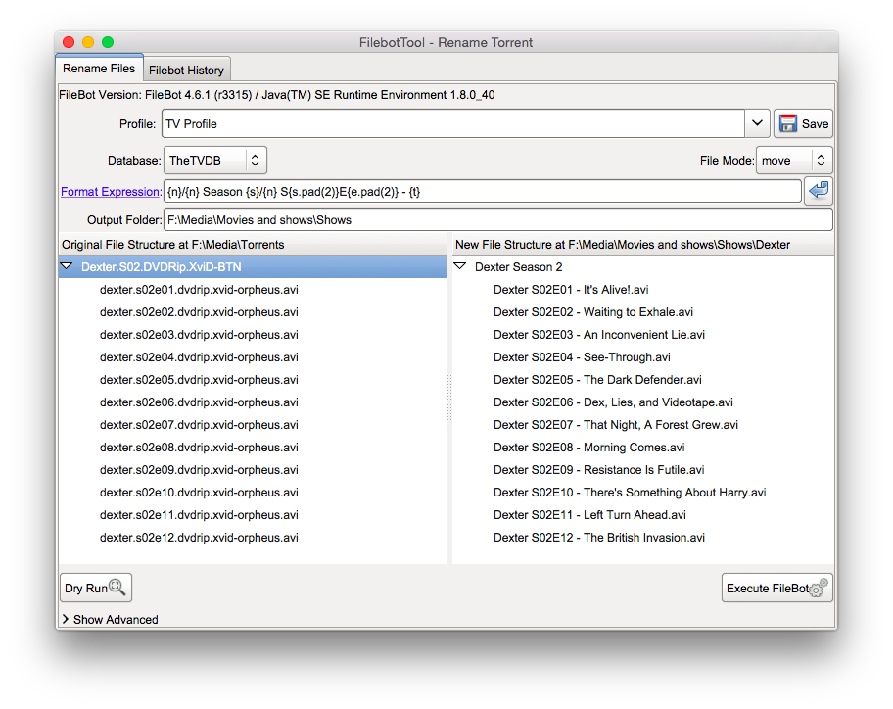
Task: Select dexter.s02e05.dvdrip.xvid-orpheus.avi
Action: (199, 380)
